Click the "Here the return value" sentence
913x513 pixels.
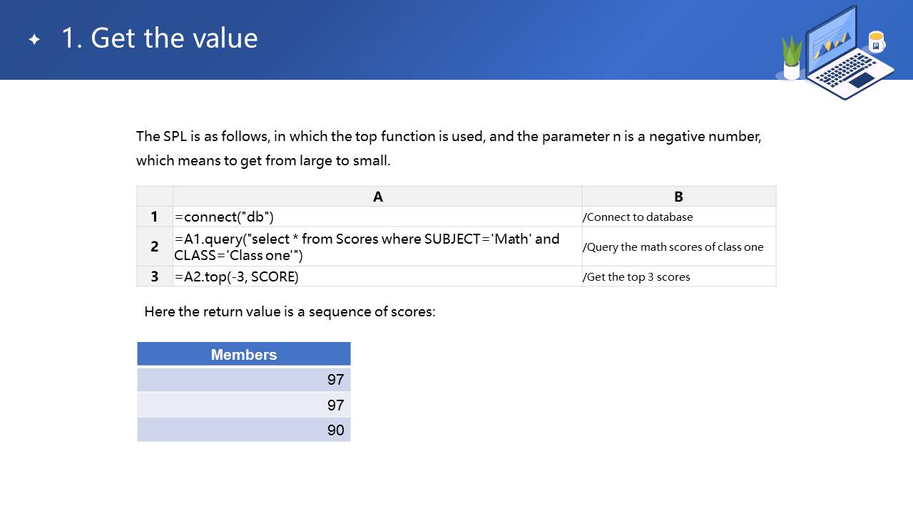[x=290, y=311]
